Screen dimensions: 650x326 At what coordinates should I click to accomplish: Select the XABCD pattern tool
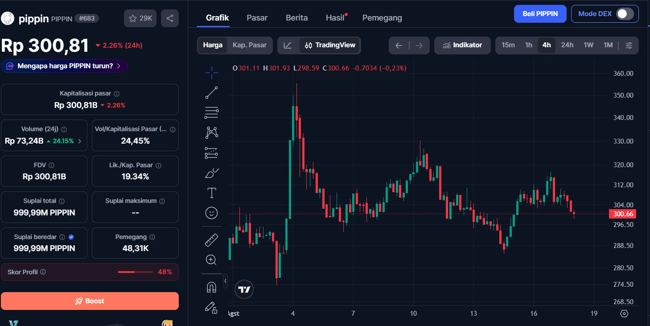(211, 132)
